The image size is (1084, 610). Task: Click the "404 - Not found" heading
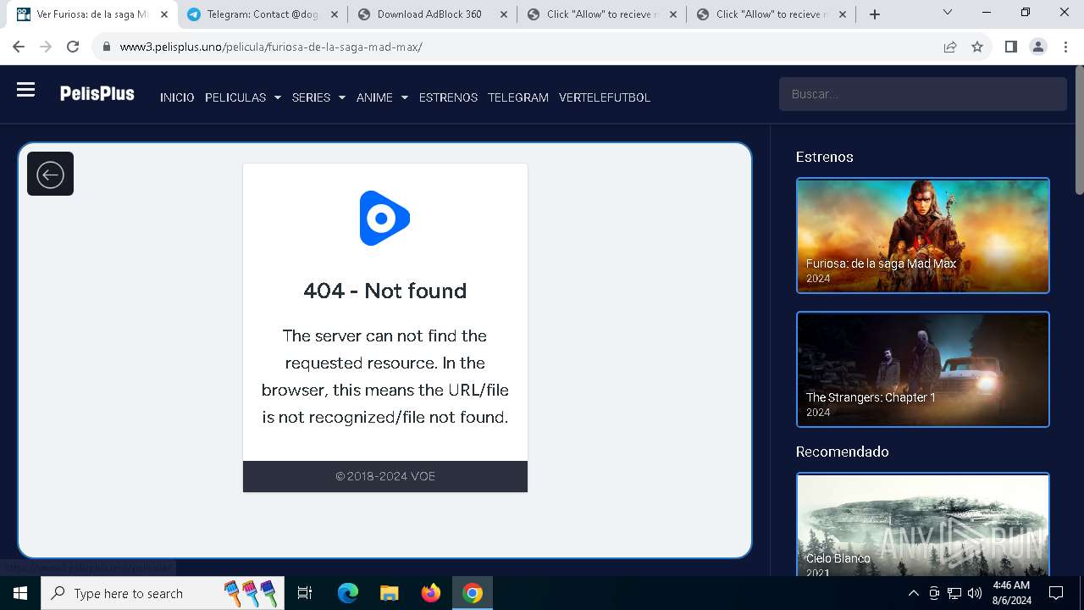click(x=384, y=291)
